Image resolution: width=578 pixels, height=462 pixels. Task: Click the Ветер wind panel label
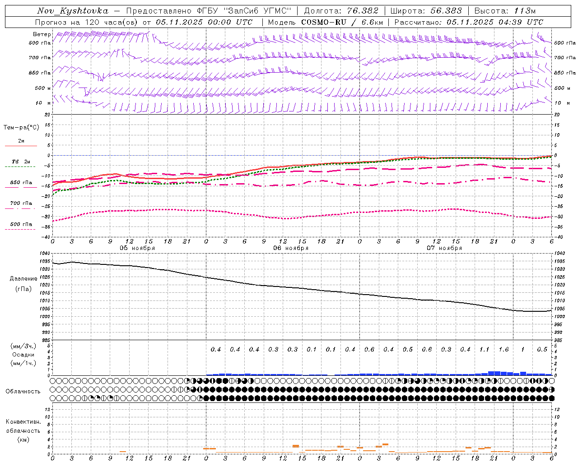coord(42,34)
